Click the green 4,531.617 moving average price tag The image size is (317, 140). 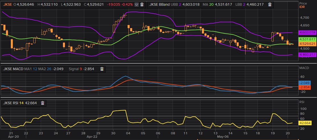click(308, 39)
